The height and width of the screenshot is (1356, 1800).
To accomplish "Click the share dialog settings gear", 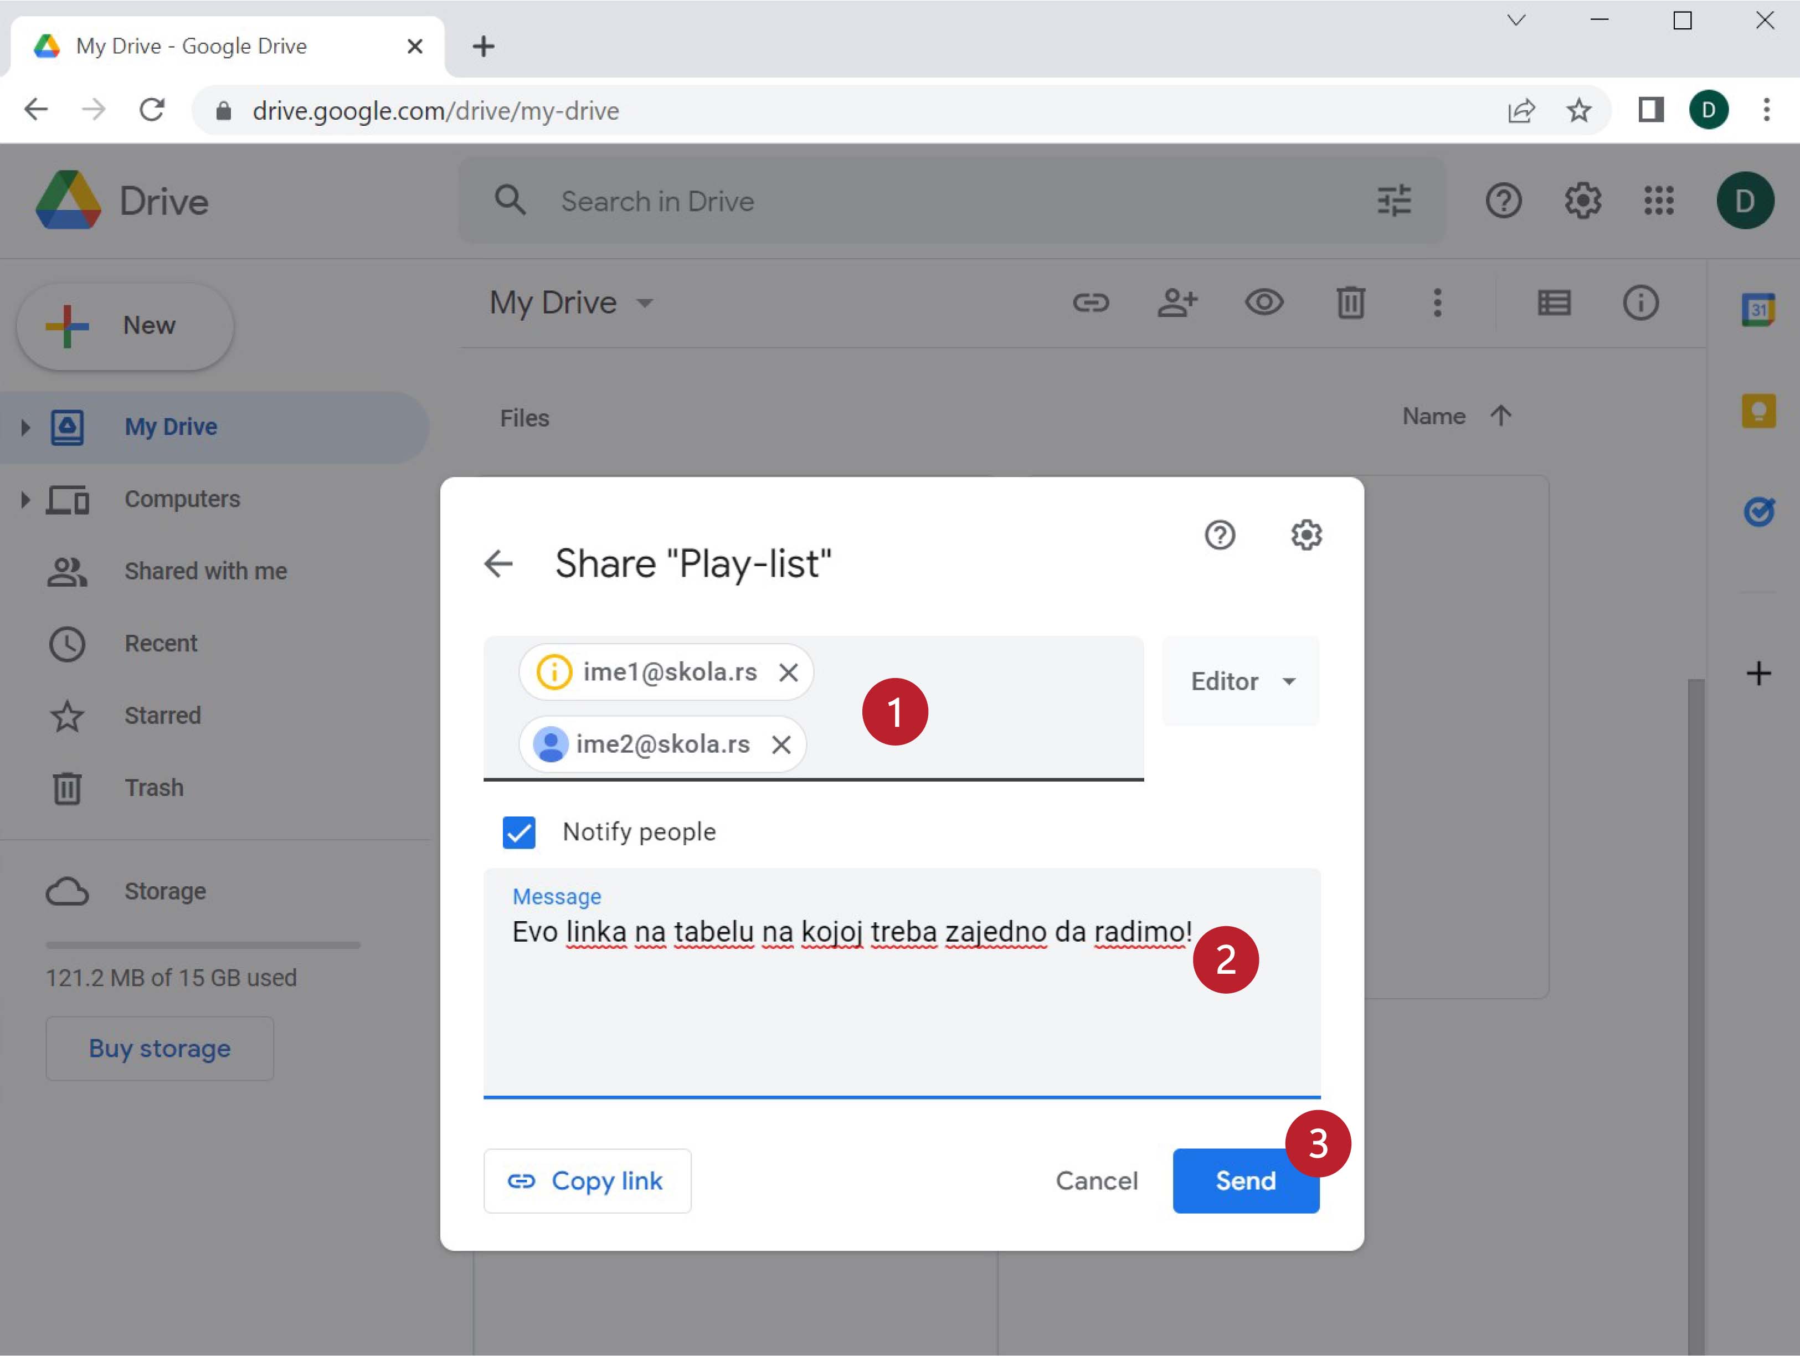I will pos(1305,535).
